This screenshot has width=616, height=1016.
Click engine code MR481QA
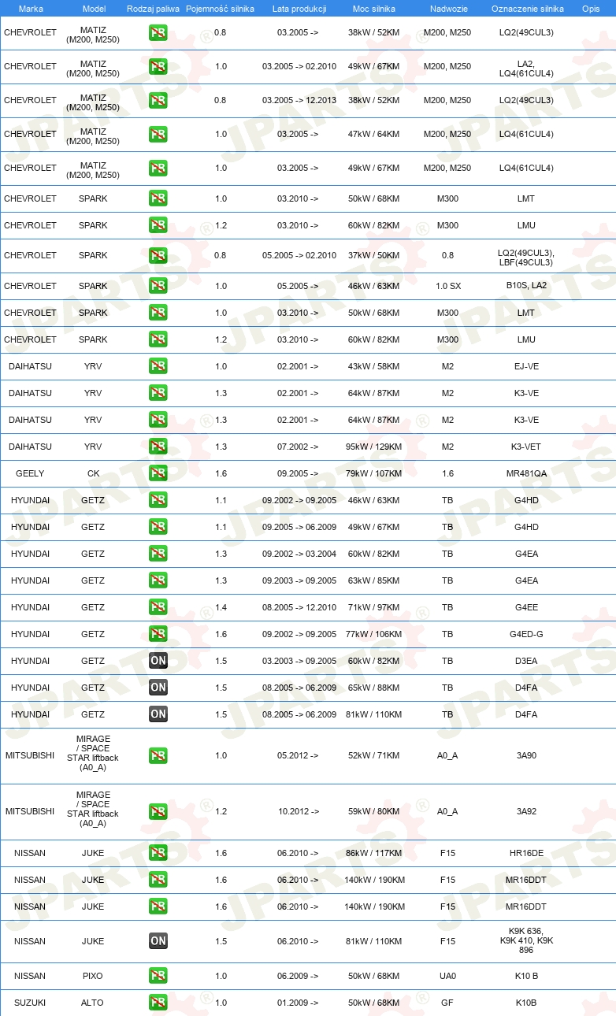click(526, 473)
